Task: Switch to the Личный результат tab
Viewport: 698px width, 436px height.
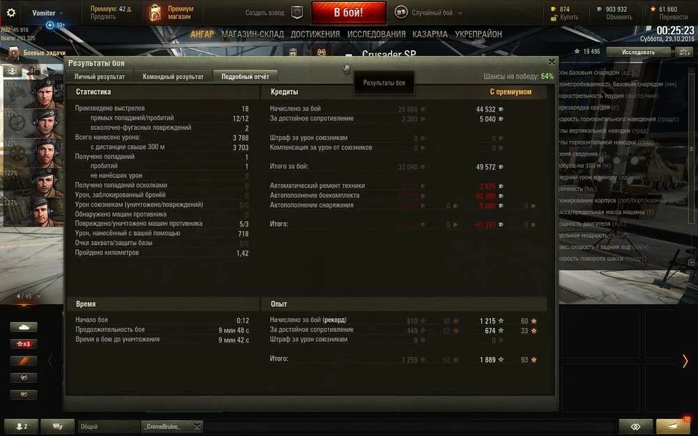Action: coord(99,77)
